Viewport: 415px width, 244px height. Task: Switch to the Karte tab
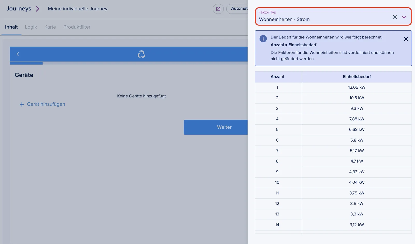click(50, 27)
